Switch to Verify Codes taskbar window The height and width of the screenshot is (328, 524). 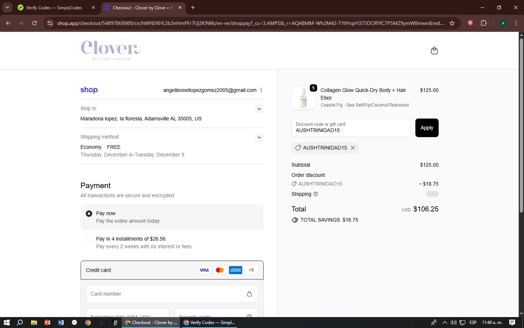209,322
